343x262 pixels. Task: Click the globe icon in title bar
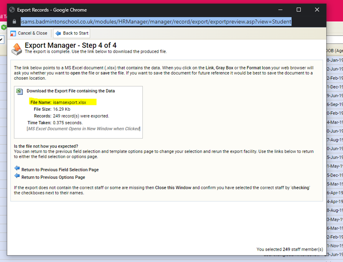(x=12, y=10)
